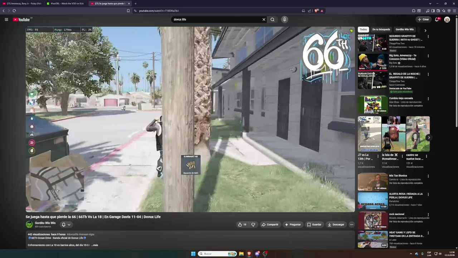
Task: Open options for Cumbia vieja escuela
Action: click(428, 99)
